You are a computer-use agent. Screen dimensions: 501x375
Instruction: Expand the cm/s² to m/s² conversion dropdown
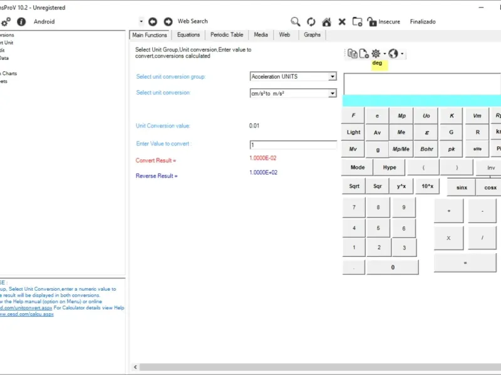point(333,93)
